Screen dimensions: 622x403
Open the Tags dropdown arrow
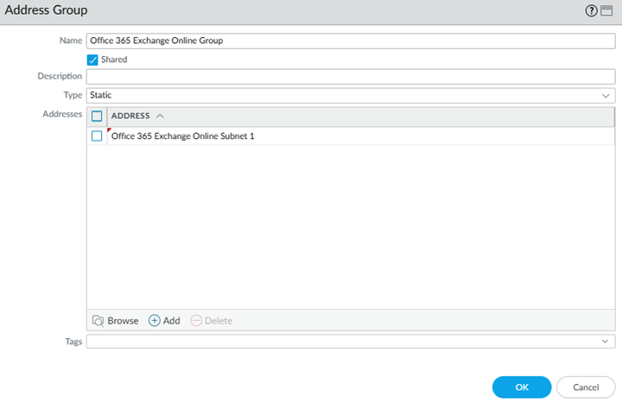606,342
